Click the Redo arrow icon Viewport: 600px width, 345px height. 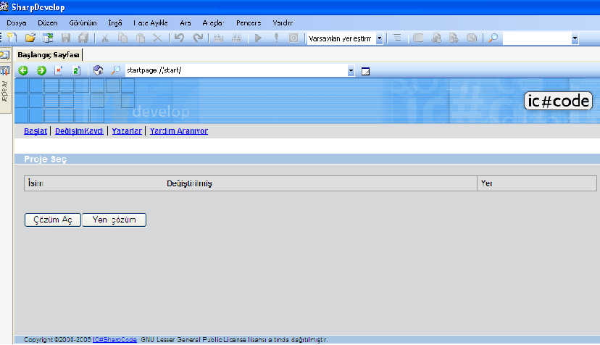tap(198, 38)
